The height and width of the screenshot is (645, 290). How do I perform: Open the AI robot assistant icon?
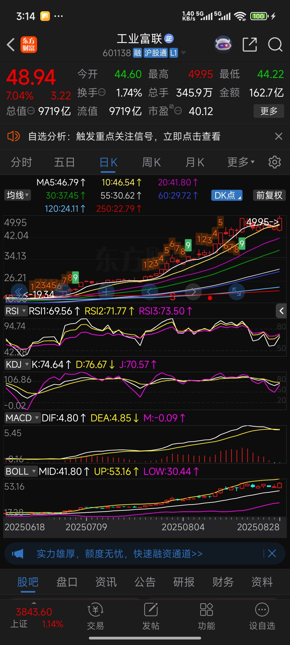[223, 44]
